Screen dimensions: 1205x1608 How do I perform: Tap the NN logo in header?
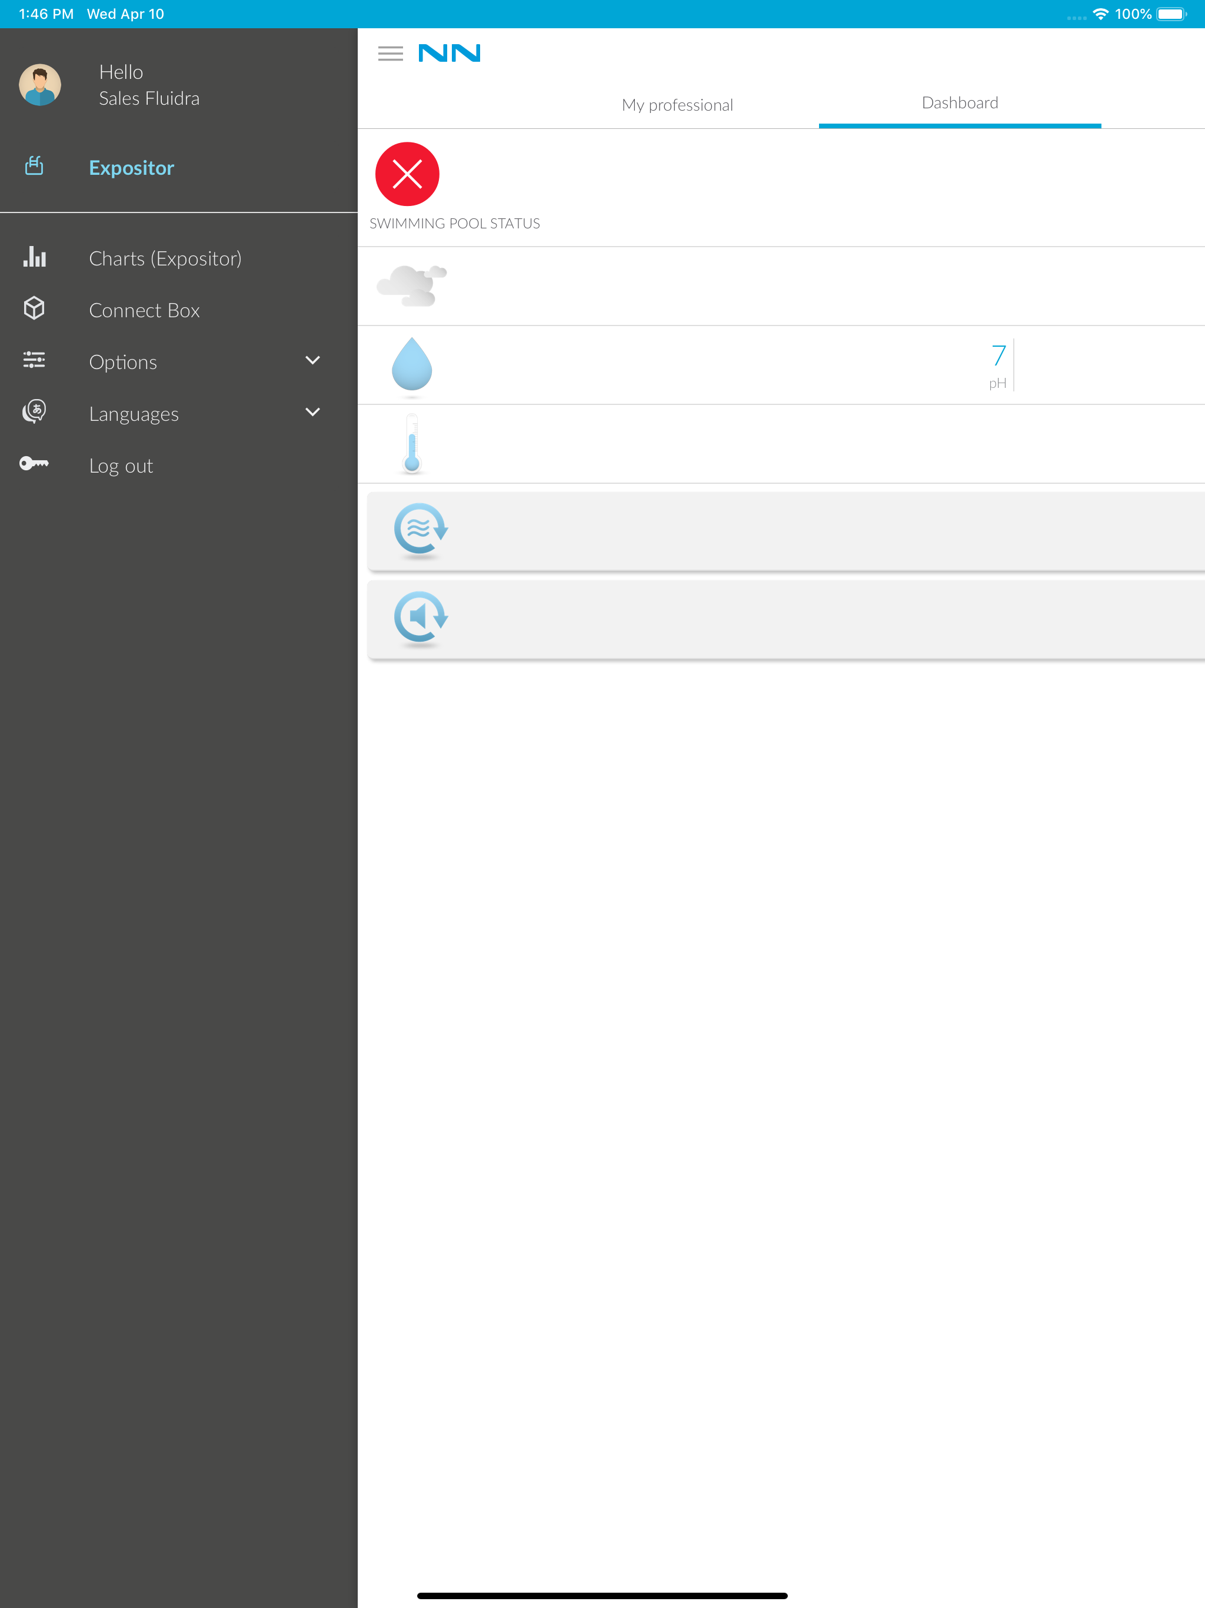pyautogui.click(x=449, y=53)
